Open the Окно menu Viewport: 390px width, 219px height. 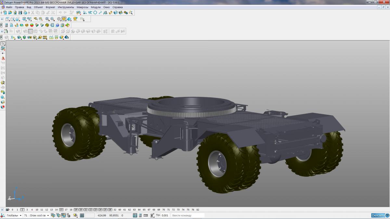pos(106,7)
